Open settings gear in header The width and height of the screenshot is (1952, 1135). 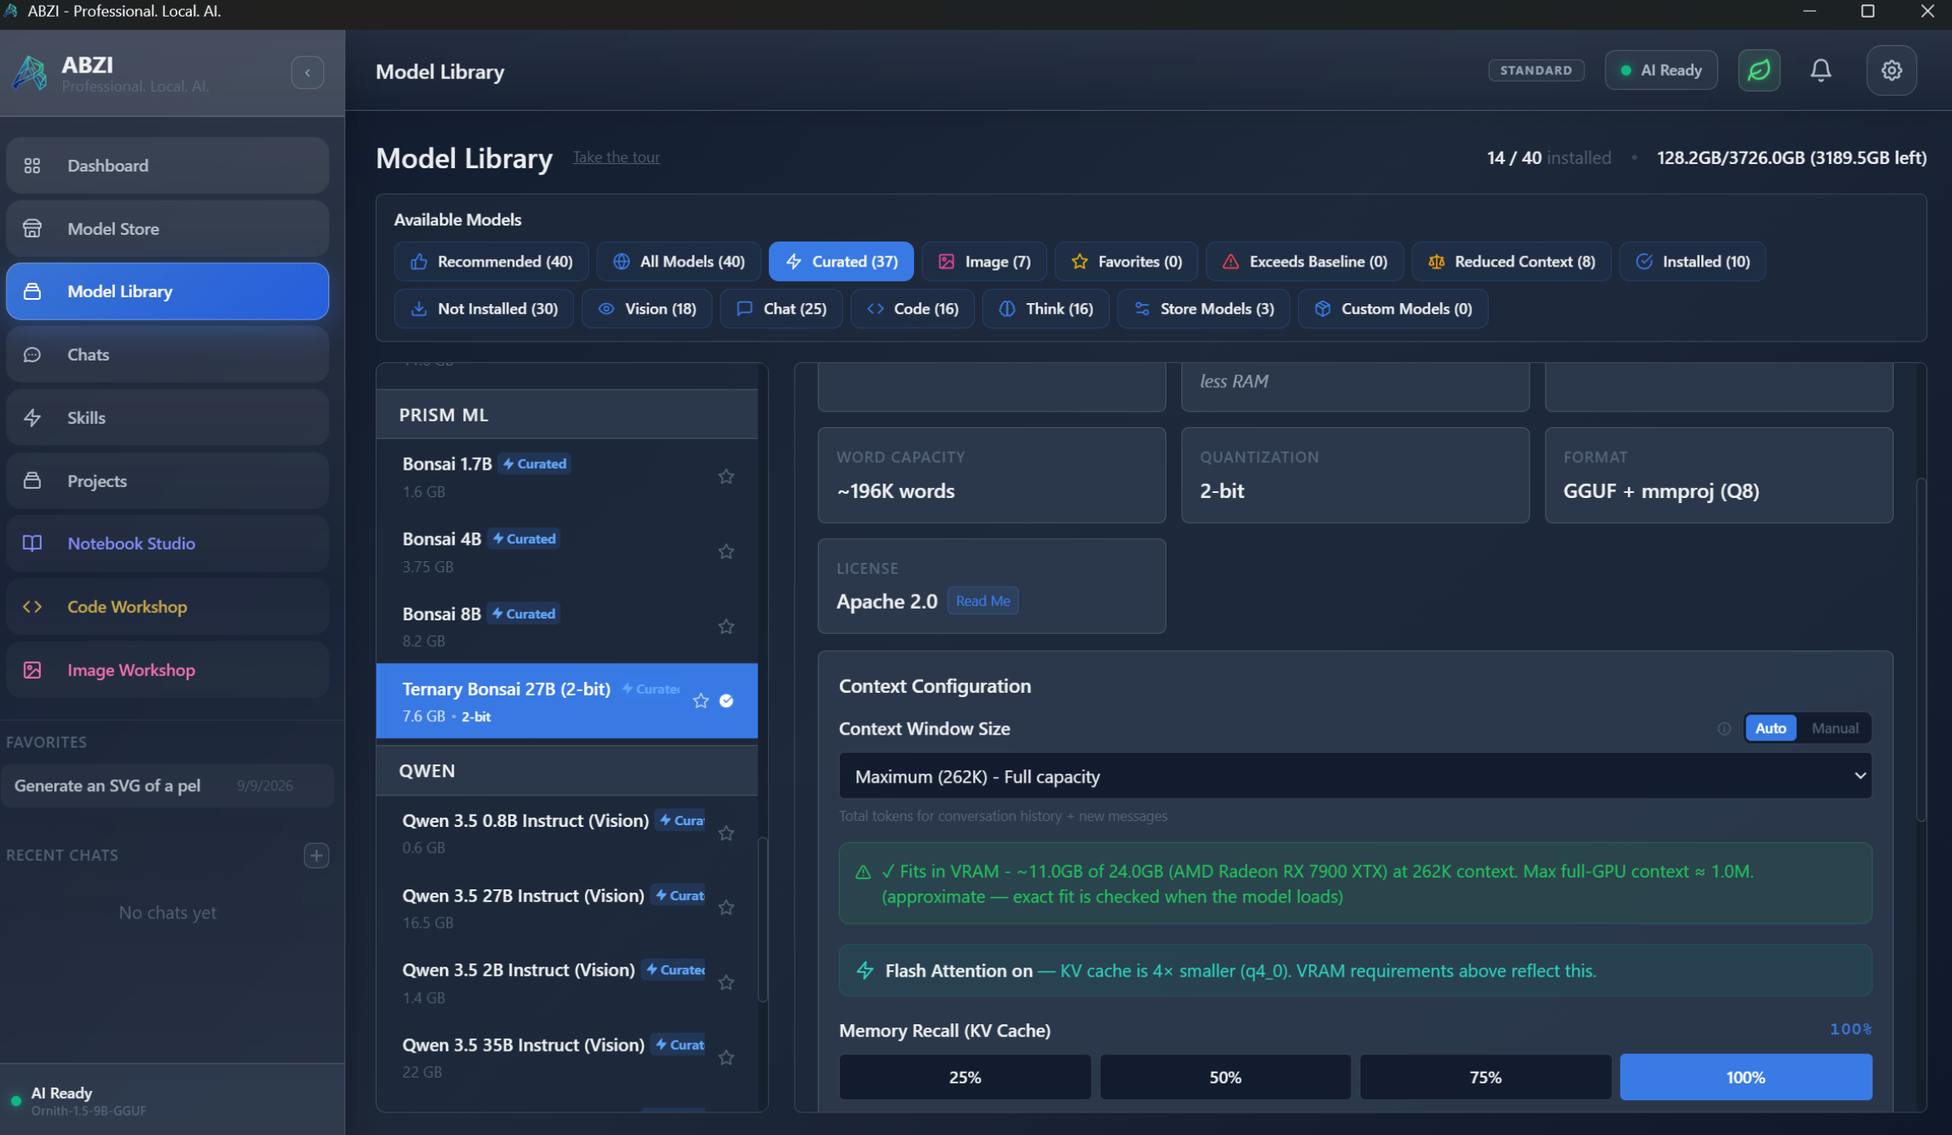tap(1891, 71)
